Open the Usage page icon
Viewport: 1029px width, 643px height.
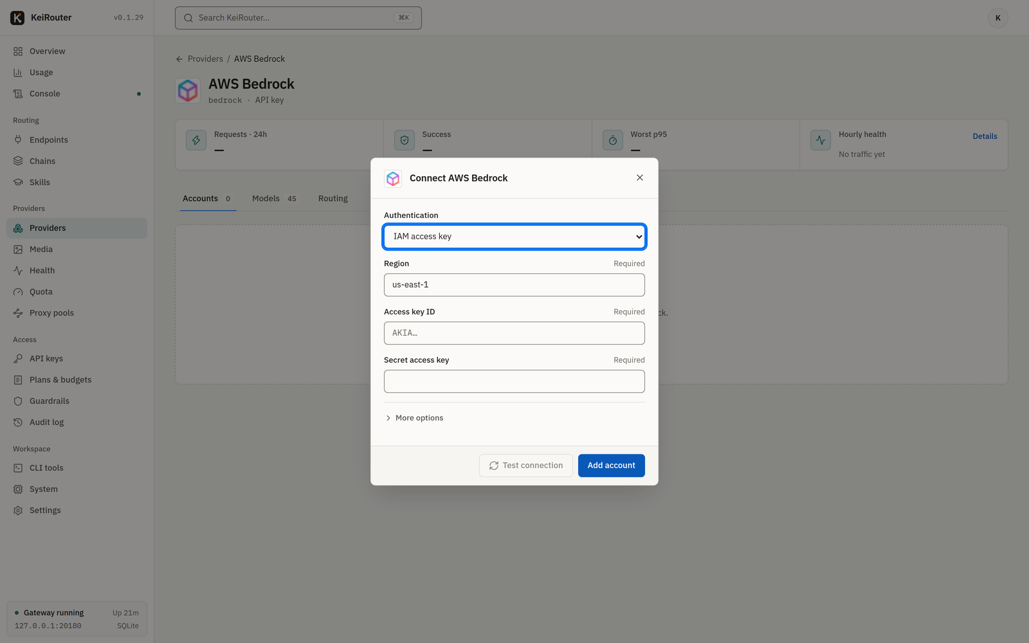18,73
